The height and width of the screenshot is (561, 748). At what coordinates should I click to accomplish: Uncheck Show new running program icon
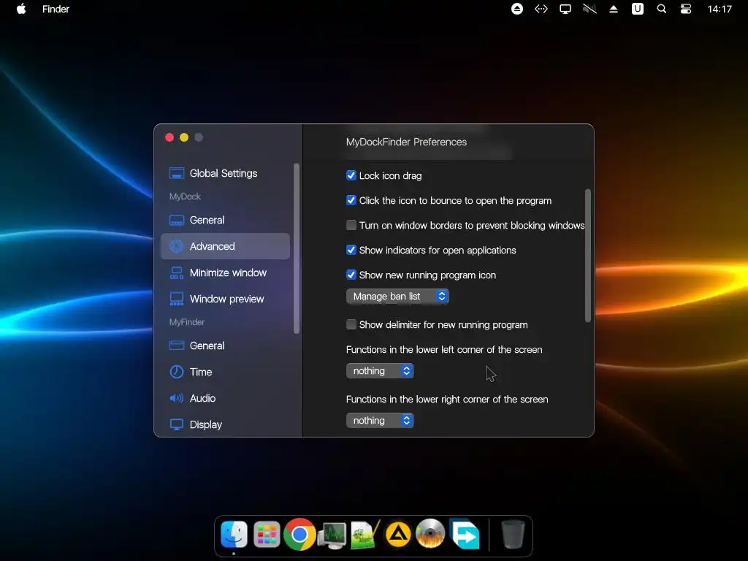351,275
